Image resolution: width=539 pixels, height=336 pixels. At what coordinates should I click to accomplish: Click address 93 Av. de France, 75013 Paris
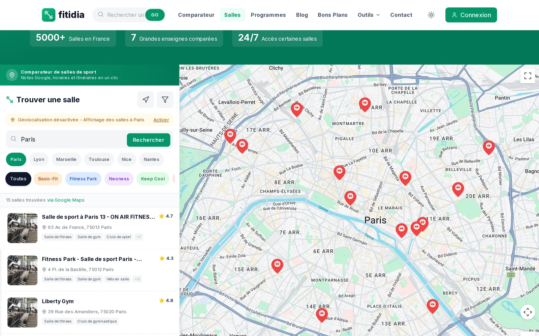click(80, 227)
